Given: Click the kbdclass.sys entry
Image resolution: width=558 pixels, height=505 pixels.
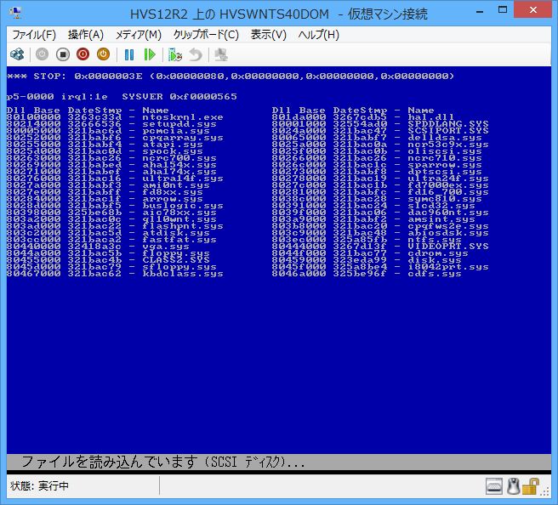Looking at the screenshot, I should tap(183, 274).
